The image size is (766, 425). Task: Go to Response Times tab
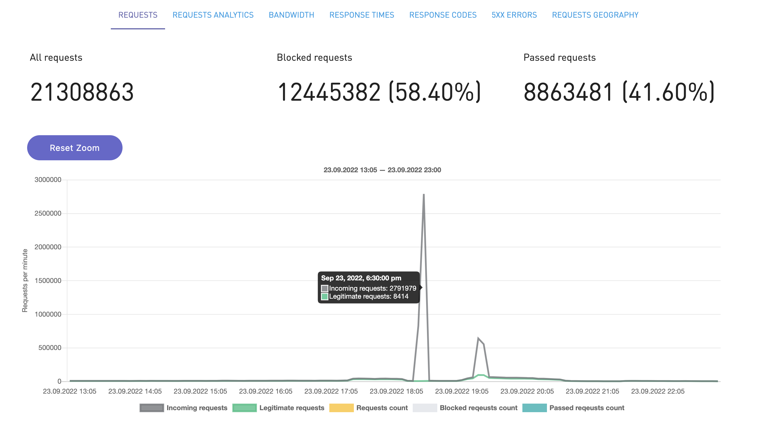(362, 15)
